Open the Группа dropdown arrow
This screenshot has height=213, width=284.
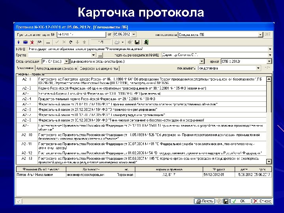point(93,55)
